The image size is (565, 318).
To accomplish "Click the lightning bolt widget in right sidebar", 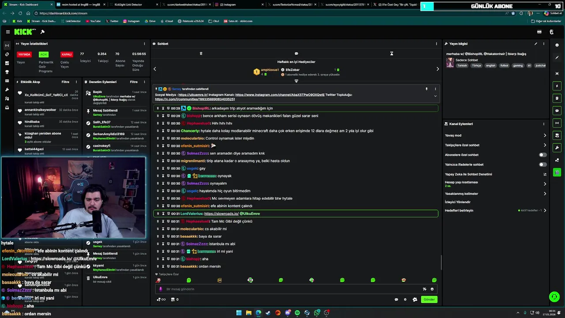I will click(x=557, y=86).
